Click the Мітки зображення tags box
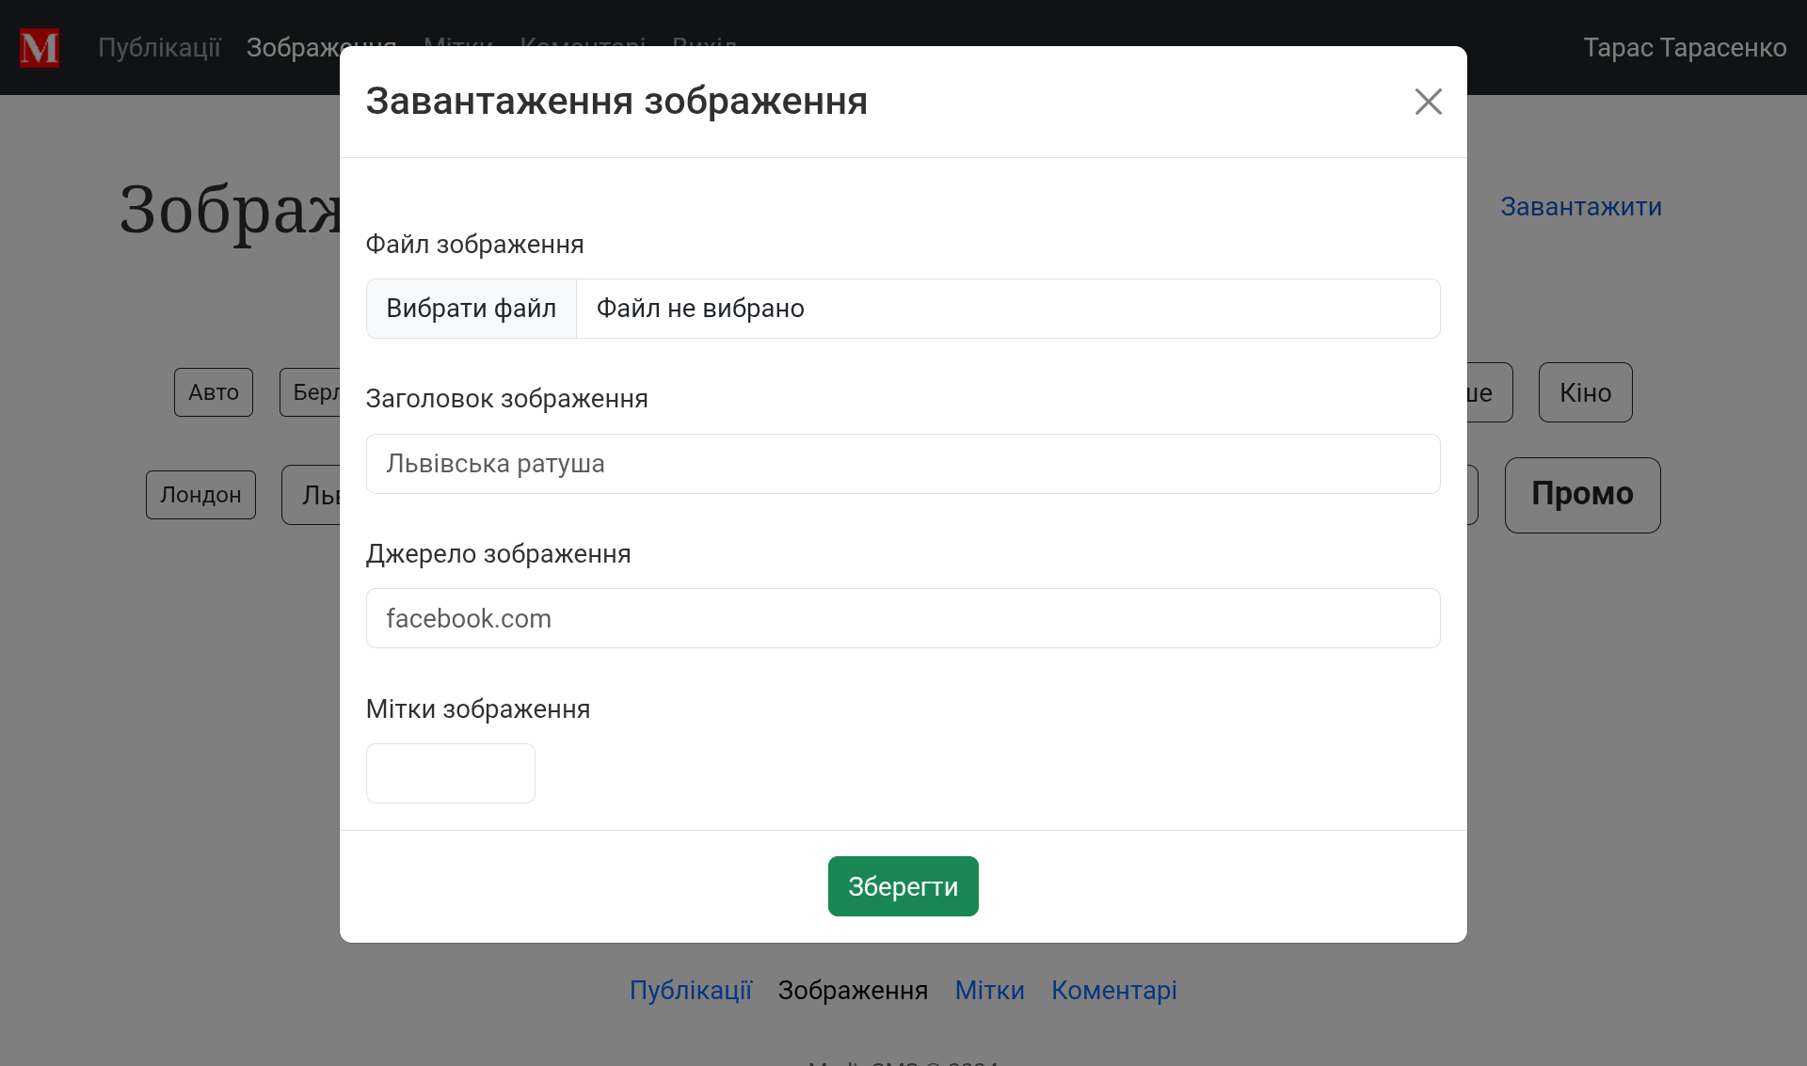The image size is (1807, 1066). [450, 773]
